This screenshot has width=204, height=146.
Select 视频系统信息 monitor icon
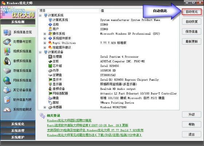click(x=7, y=51)
